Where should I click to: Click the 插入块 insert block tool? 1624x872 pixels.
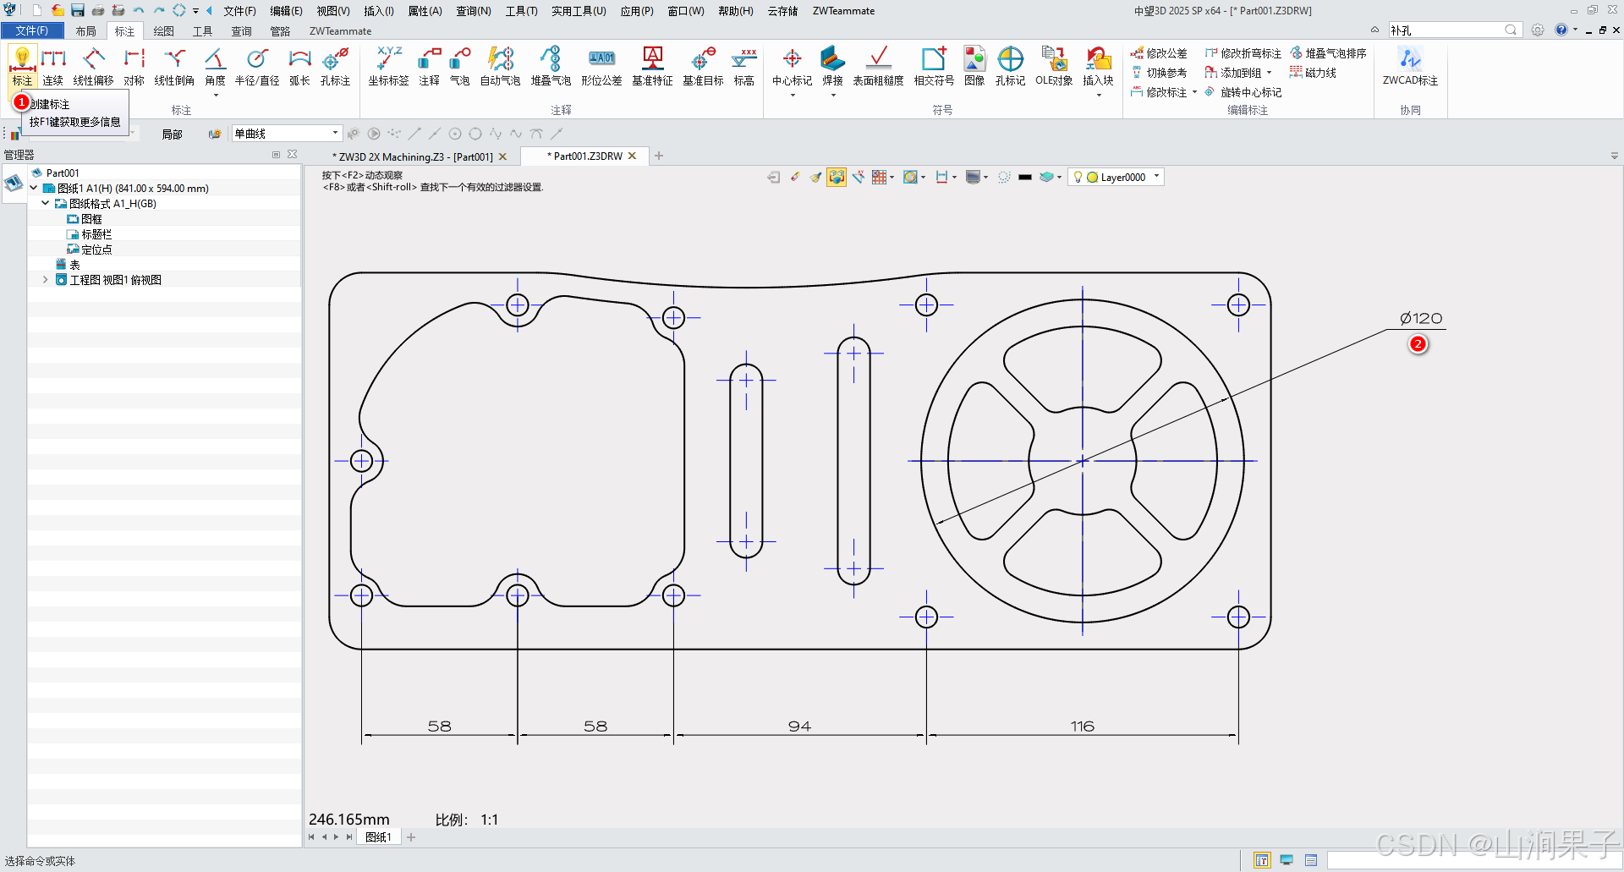pos(1098,67)
